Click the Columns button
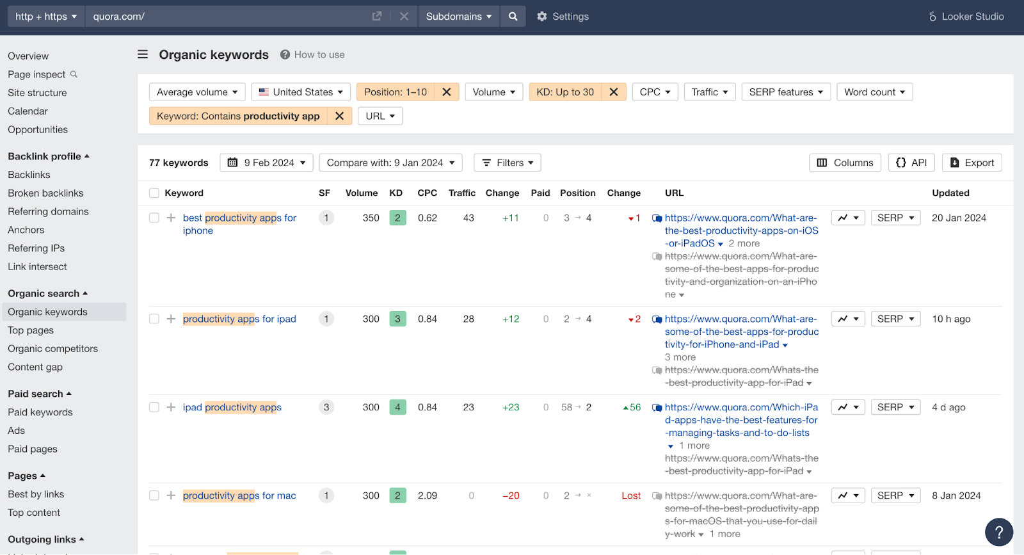The height and width of the screenshot is (555, 1024). (x=845, y=163)
